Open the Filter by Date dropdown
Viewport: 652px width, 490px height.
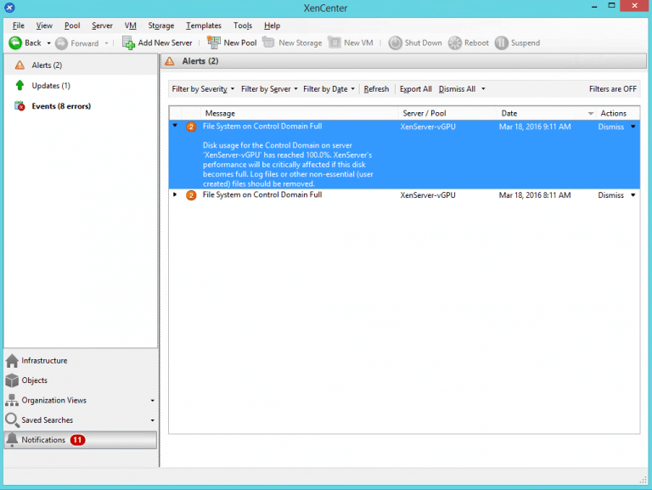[x=329, y=89]
